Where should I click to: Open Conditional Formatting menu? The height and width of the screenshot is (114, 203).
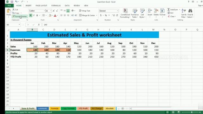pyautogui.click(x=125, y=13)
